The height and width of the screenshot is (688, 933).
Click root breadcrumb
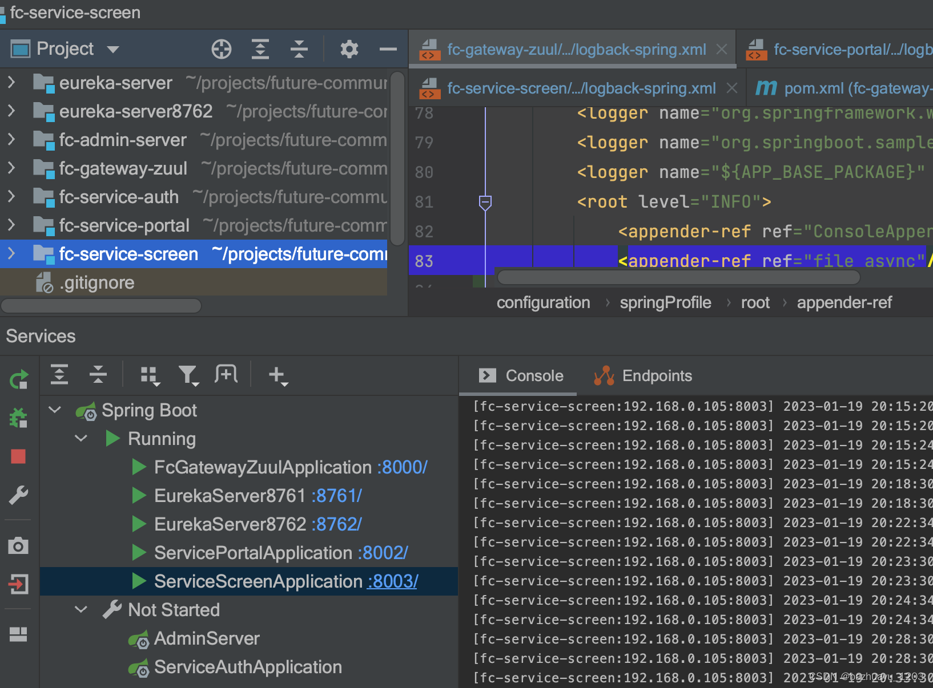click(x=755, y=302)
